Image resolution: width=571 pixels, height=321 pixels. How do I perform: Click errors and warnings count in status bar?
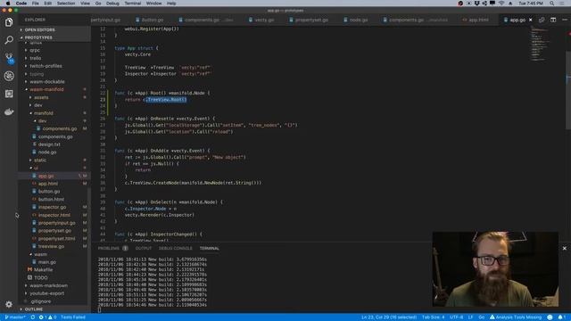(47, 317)
